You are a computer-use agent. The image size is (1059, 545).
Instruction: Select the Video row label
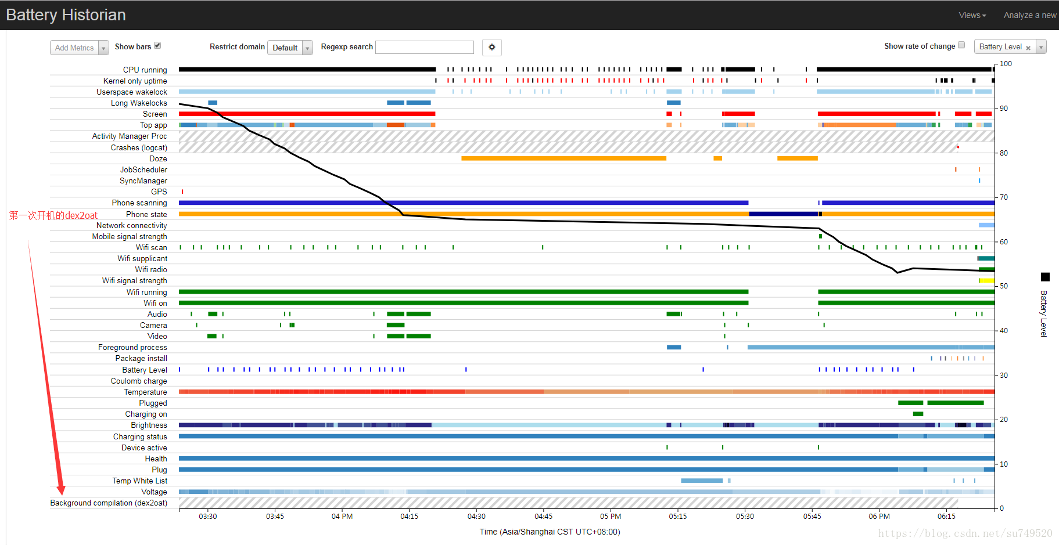click(157, 336)
